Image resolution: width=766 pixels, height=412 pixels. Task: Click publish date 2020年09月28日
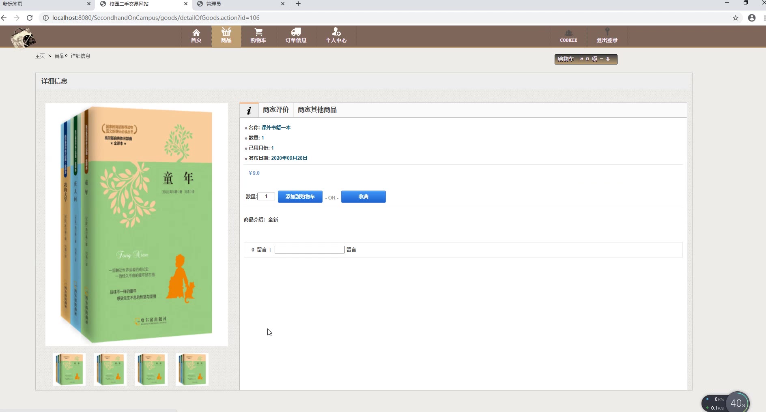coord(289,158)
